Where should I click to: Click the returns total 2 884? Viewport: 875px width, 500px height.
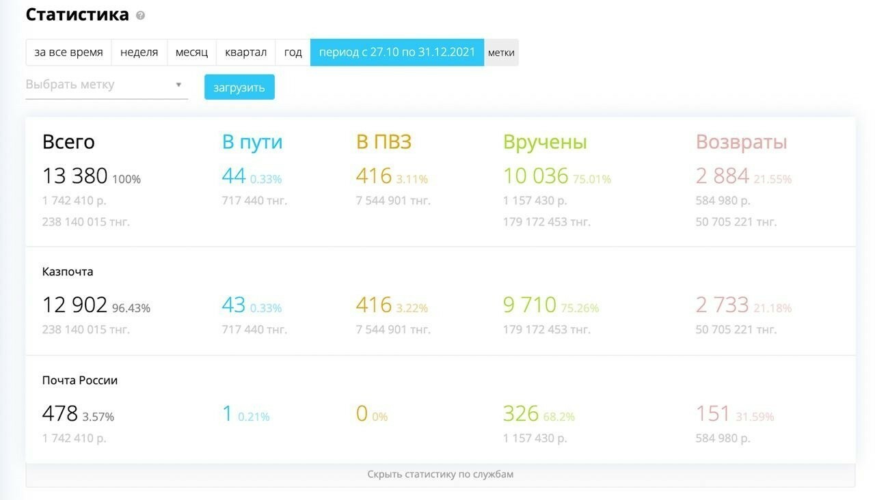[723, 176]
